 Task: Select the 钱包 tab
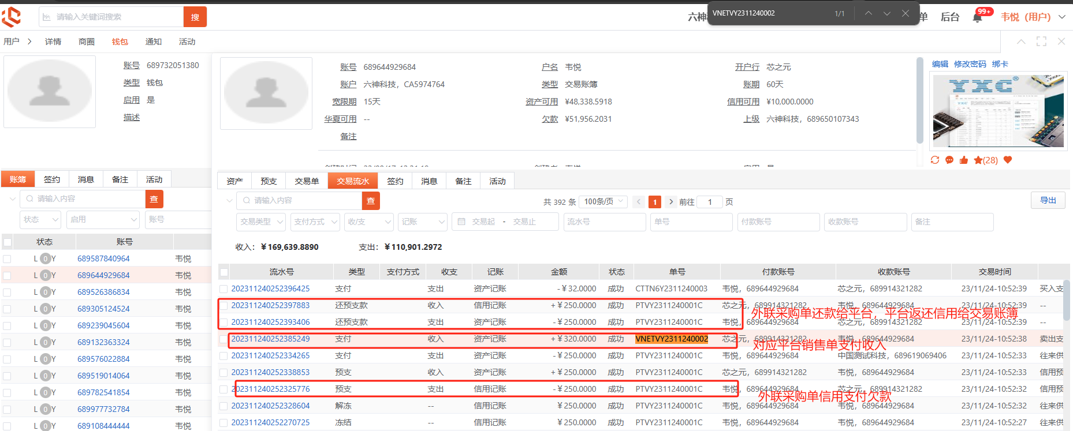click(120, 42)
